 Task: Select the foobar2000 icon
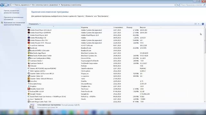pos(29,91)
